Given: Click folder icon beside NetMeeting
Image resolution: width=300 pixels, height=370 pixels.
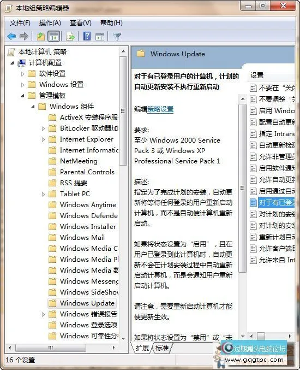Looking at the screenshot, I should 52,161.
